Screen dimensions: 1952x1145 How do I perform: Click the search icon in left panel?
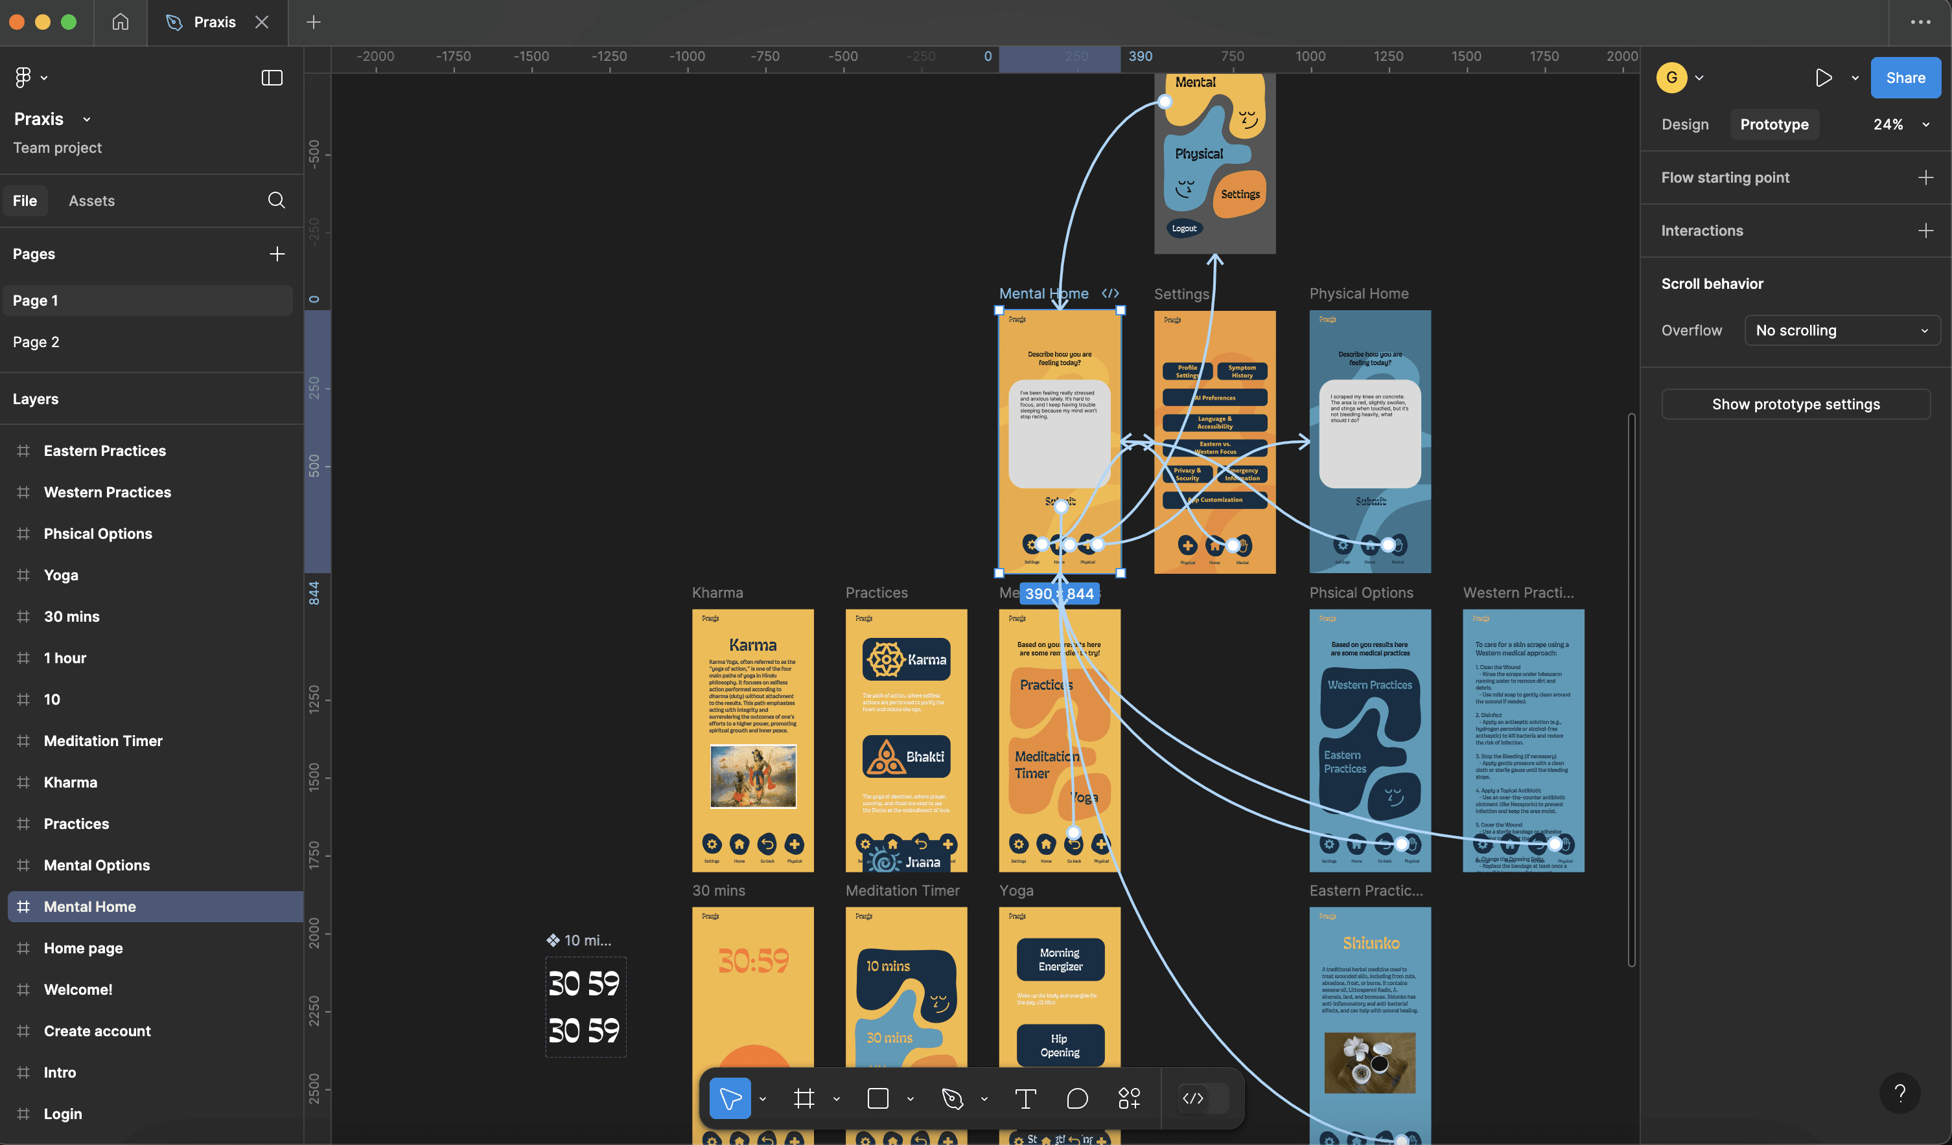(277, 201)
